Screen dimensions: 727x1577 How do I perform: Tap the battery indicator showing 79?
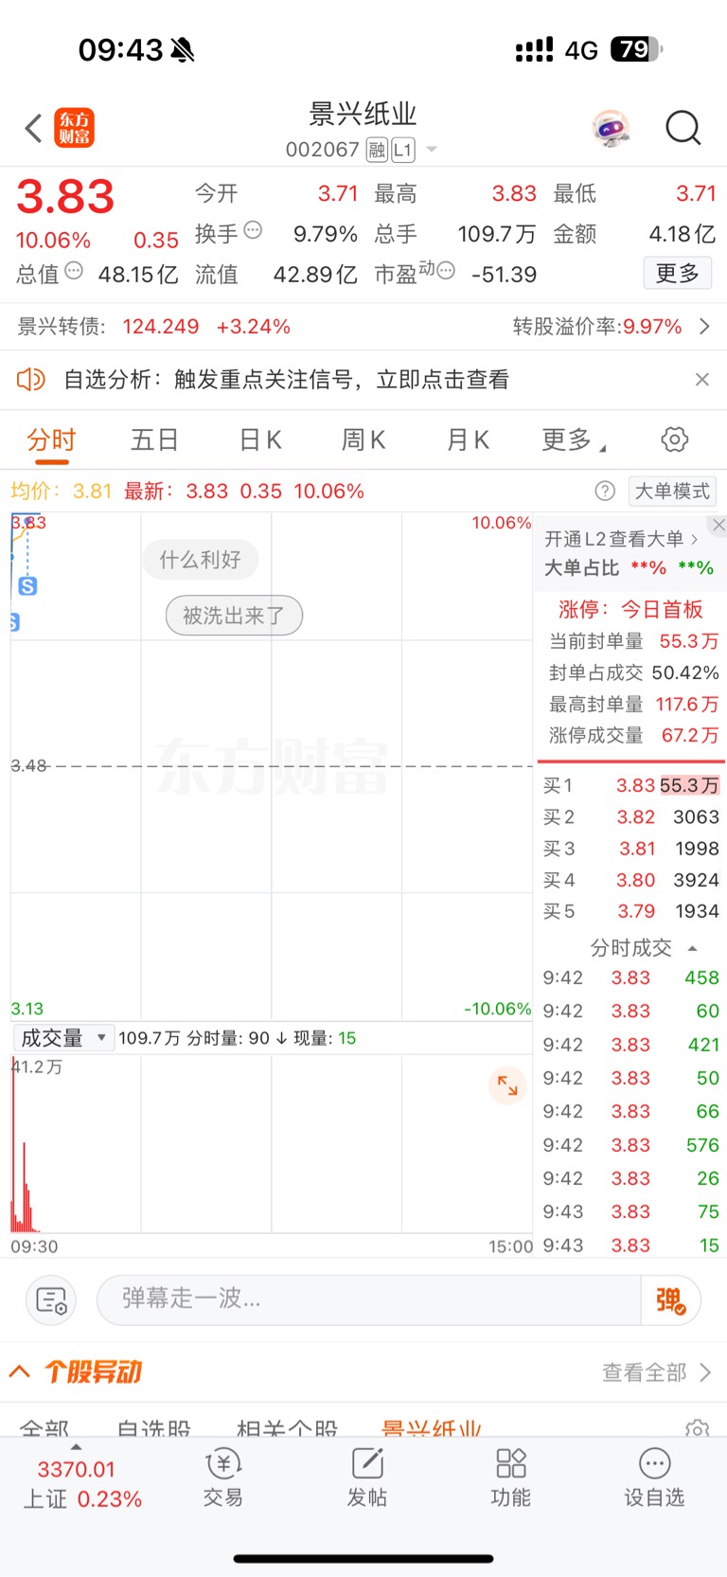637,49
